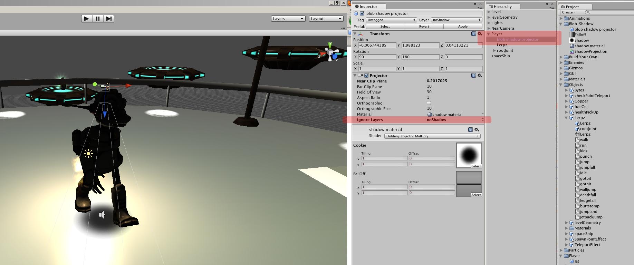Open the Transform component gear settings icon
634x265 pixels.
click(480, 34)
